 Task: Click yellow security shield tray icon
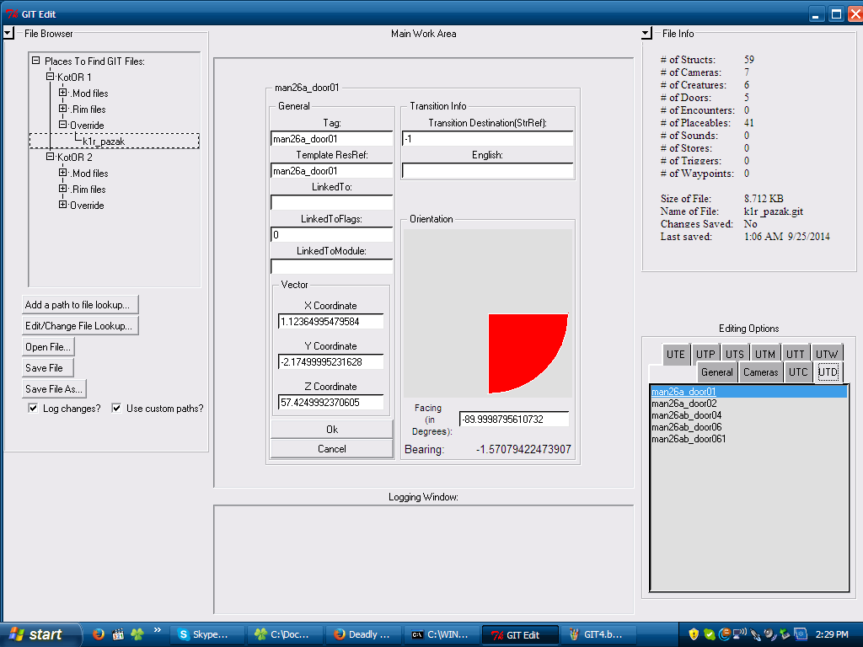tap(694, 635)
